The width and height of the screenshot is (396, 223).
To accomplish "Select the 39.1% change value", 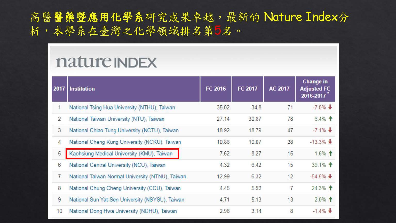I will [x=319, y=165].
